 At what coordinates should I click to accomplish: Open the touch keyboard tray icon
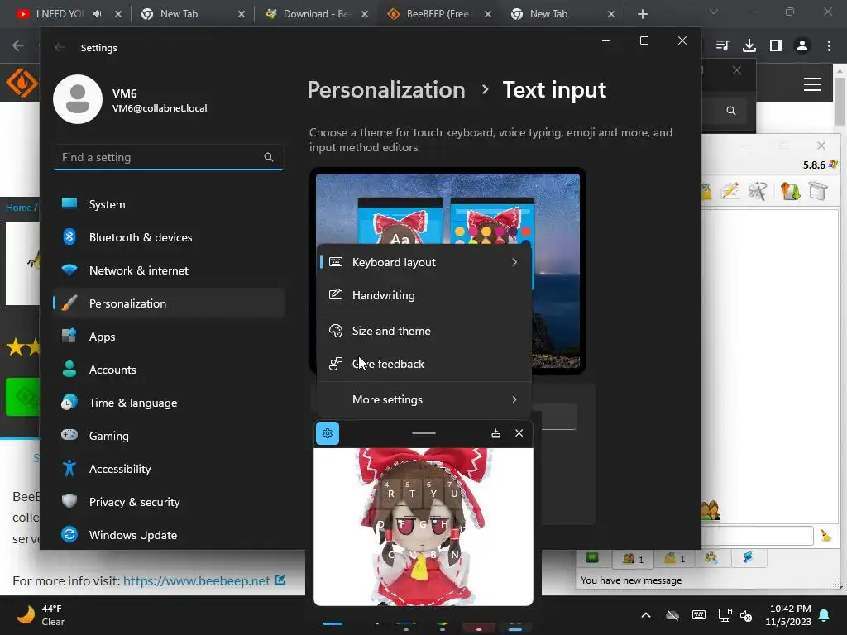coord(698,615)
